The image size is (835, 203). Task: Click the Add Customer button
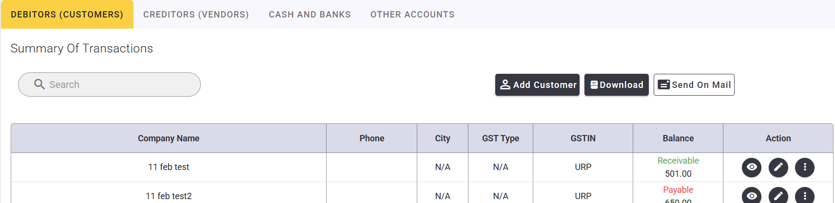pyautogui.click(x=537, y=85)
